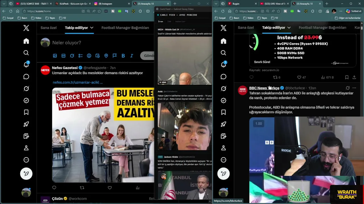Schedule post icon in composer
364x204 pixels.
coord(98,56)
